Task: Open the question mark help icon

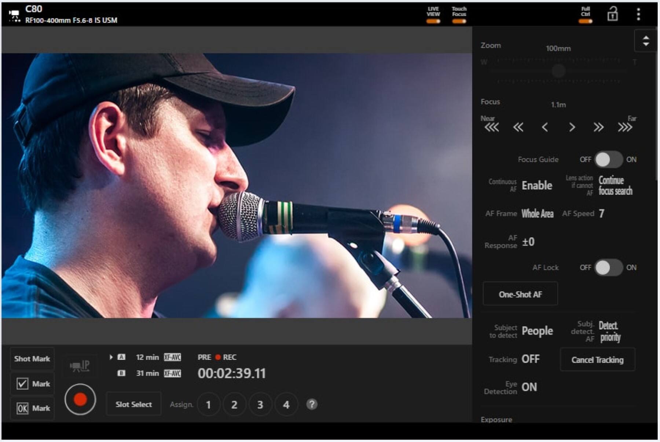Action: click(312, 404)
